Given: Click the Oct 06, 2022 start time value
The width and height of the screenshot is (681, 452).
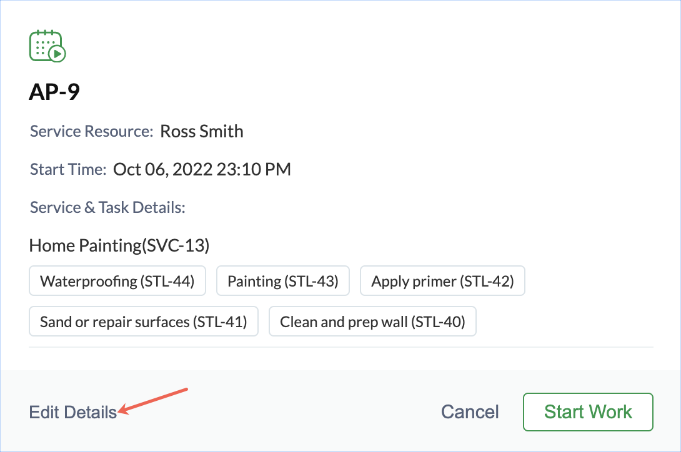Looking at the screenshot, I should click(x=202, y=170).
